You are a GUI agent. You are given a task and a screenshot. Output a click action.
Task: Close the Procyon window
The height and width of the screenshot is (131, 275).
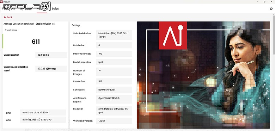(x=271, y=1)
